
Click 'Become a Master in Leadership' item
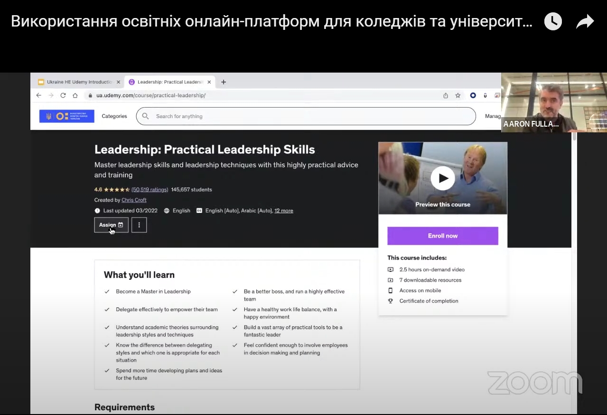(x=153, y=292)
